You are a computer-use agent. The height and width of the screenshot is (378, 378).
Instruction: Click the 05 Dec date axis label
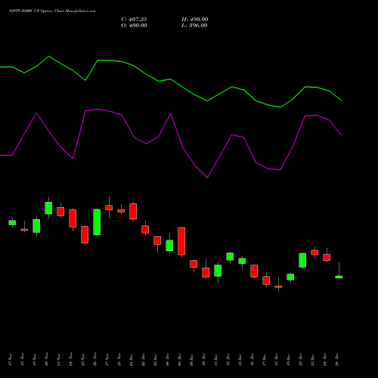point(180,360)
